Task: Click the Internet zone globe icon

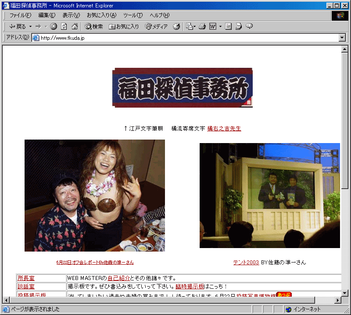Action: pos(288,309)
